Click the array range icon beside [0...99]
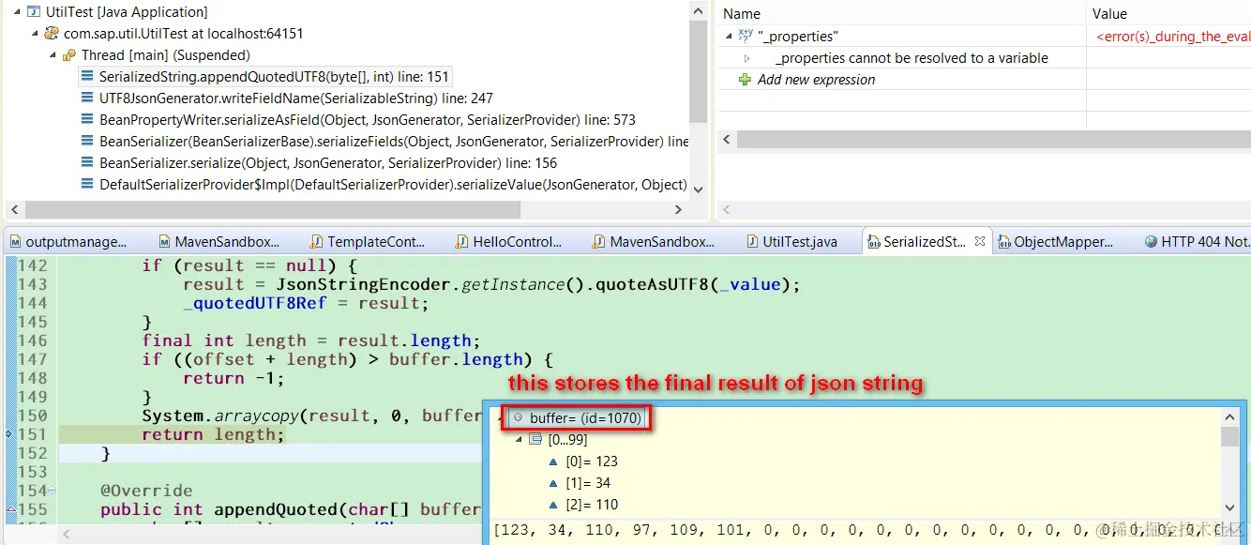Viewport: 1251px width, 545px height. click(536, 439)
